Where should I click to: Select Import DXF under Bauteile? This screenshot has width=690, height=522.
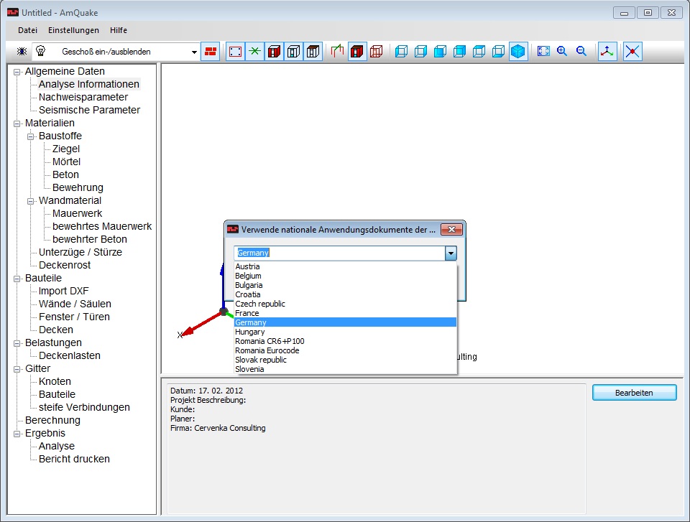tap(63, 291)
